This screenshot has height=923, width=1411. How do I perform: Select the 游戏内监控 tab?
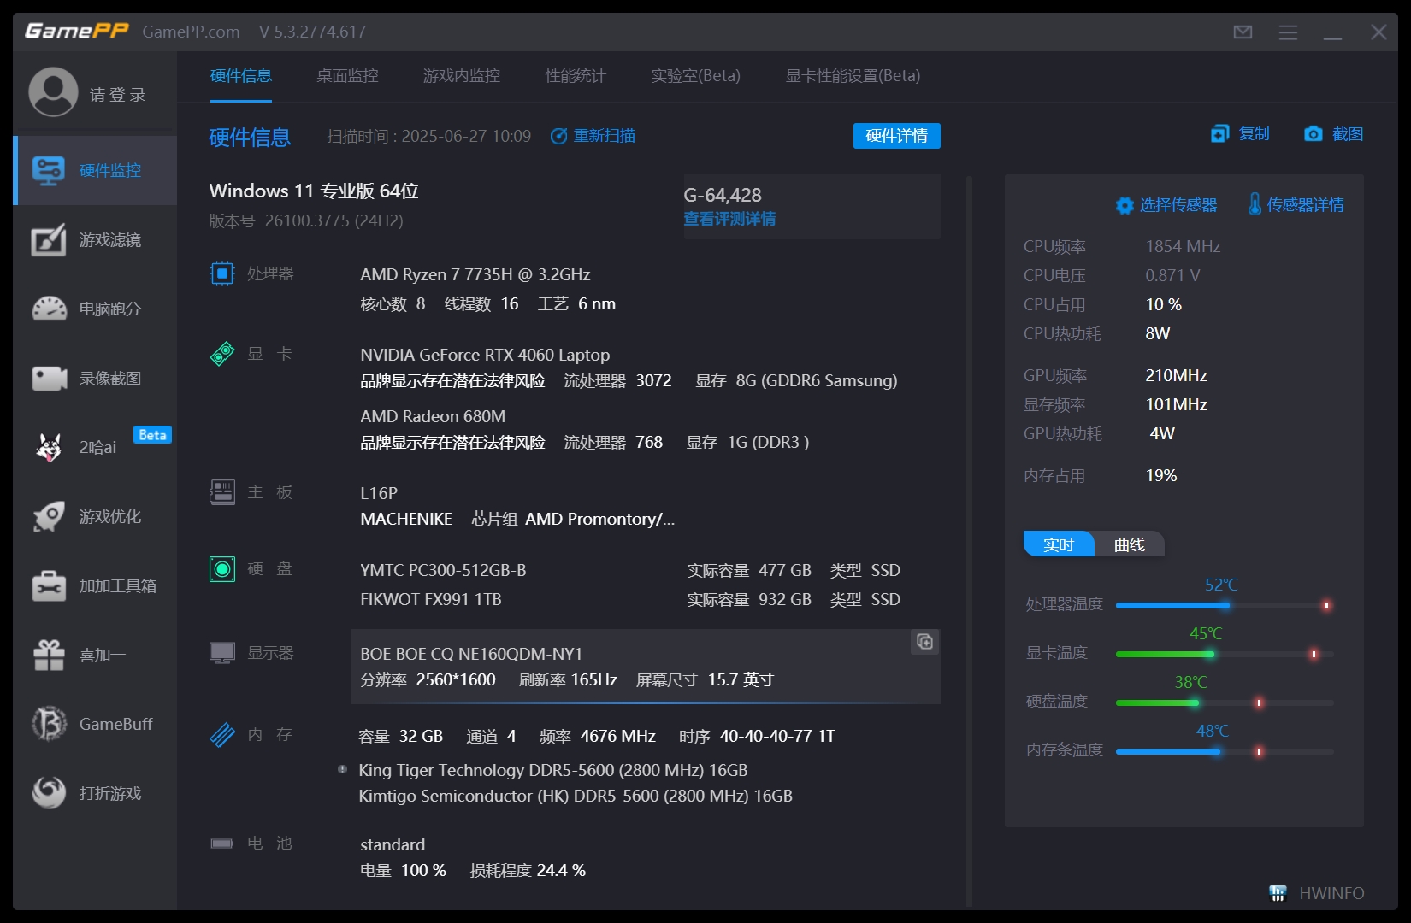click(x=462, y=76)
